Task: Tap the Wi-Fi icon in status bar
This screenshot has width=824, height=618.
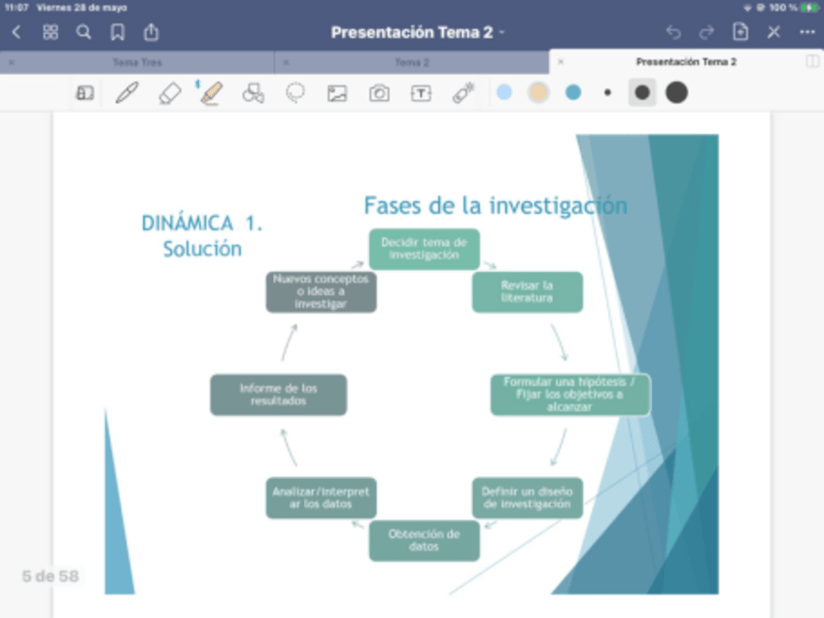Action: pos(747,8)
